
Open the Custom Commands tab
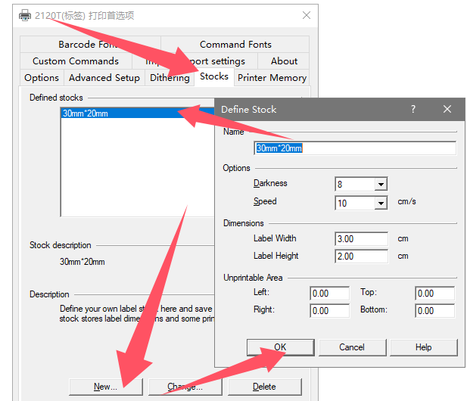click(76, 61)
